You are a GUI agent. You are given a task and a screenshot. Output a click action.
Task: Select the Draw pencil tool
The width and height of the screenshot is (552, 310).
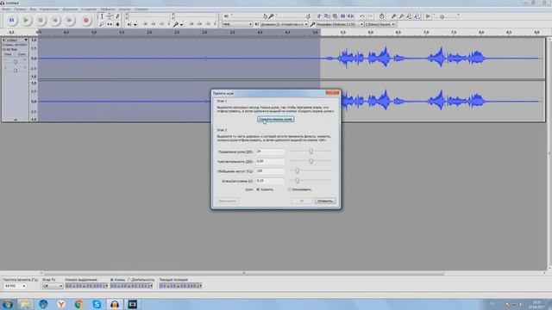coord(117,16)
